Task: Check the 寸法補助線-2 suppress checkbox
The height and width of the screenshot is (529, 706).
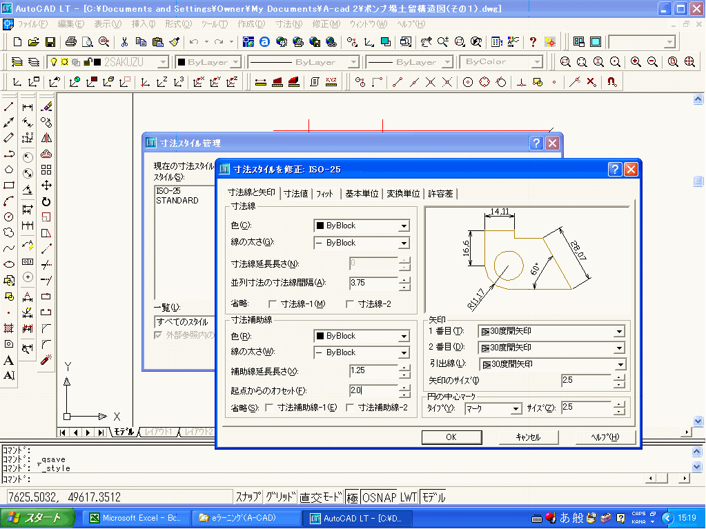Action: click(350, 408)
